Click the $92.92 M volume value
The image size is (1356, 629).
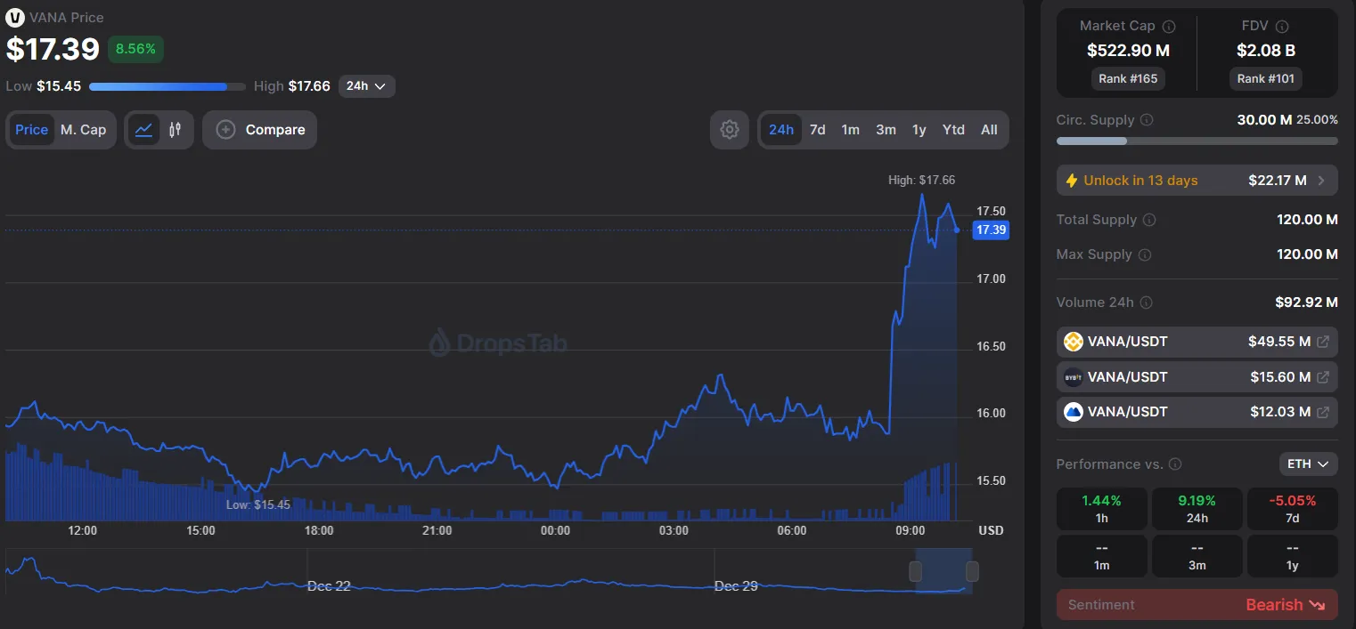1306,302
